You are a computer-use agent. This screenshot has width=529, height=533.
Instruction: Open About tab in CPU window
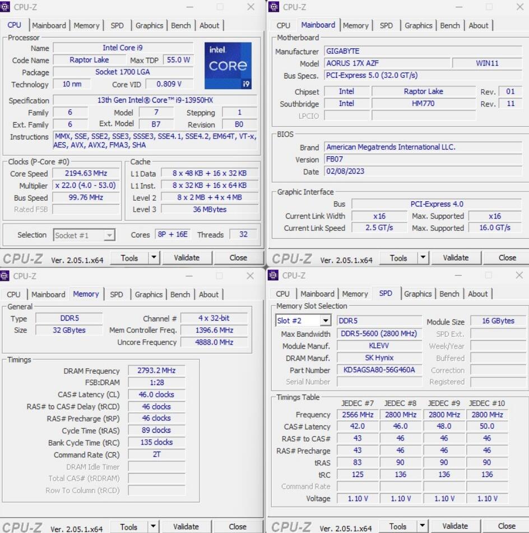click(x=210, y=25)
